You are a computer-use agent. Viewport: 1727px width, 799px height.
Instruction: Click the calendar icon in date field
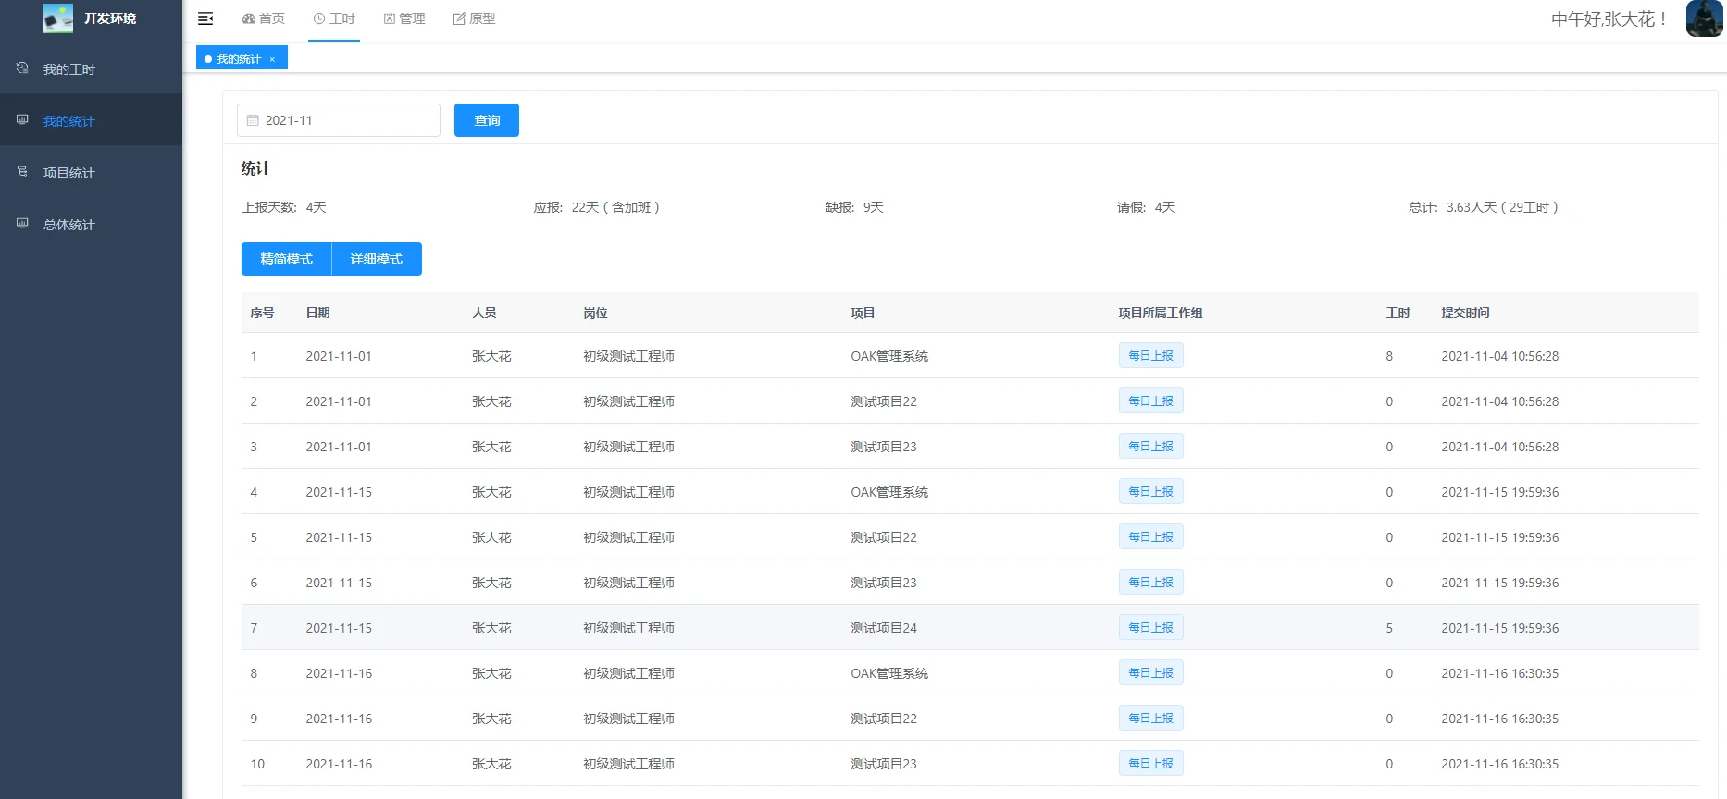coord(253,120)
